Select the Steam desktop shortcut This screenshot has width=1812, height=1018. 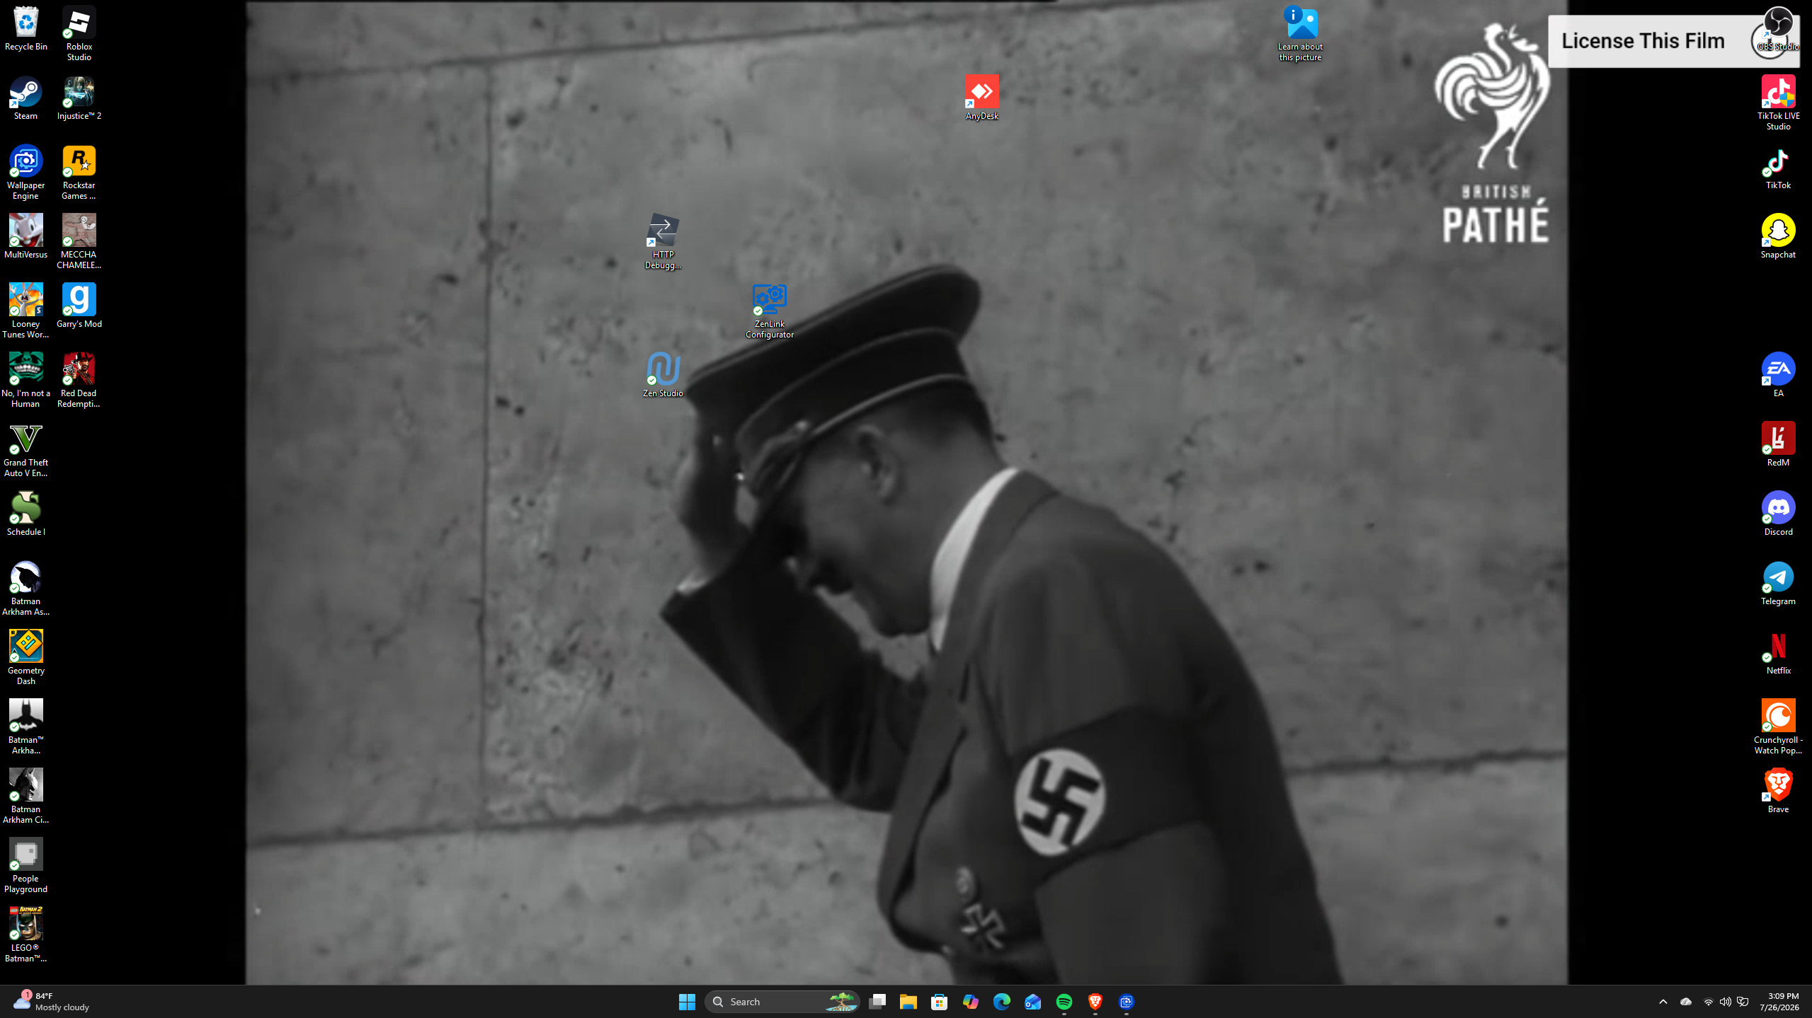click(x=26, y=98)
